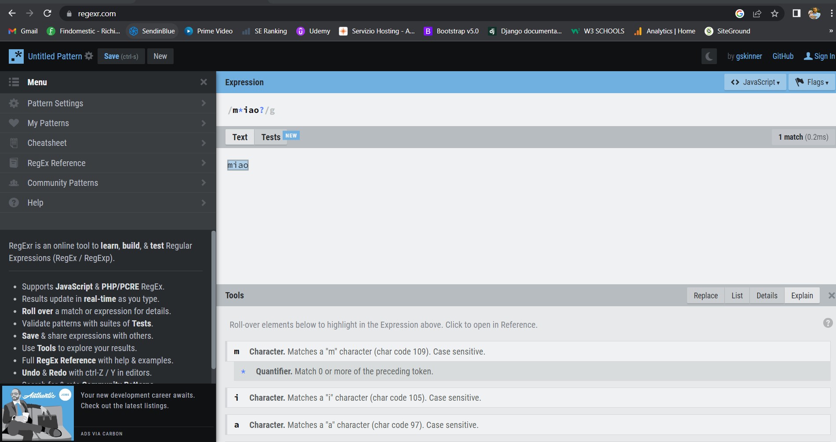Screen dimensions: 836x442
Task: Select the Explain mode in Tools
Action: coord(802,295)
